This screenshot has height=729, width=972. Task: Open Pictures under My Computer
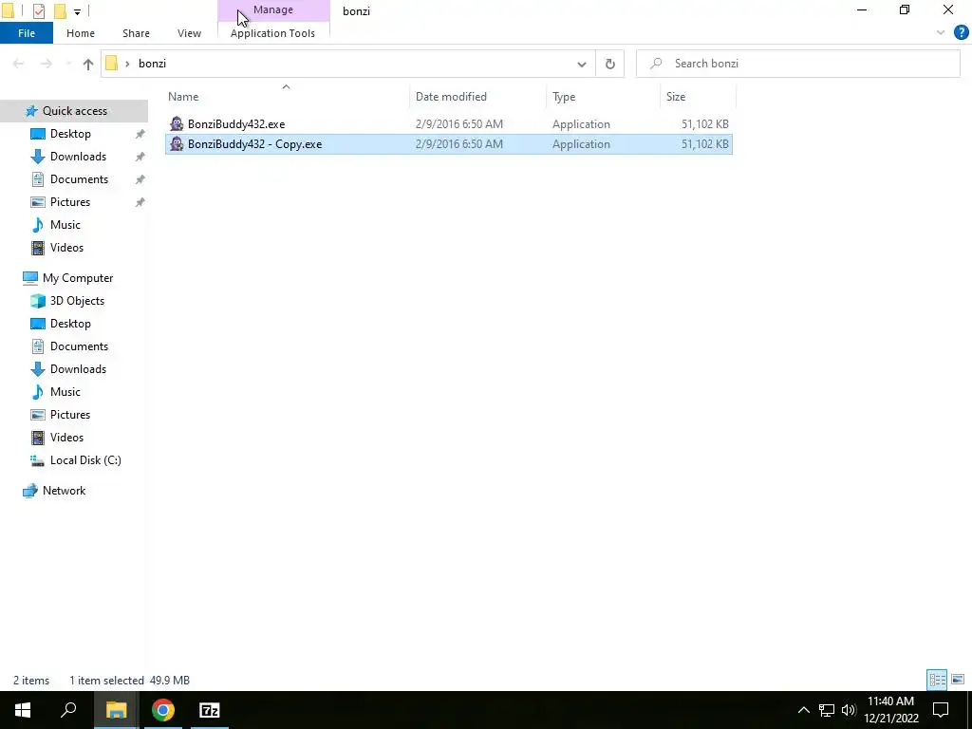[x=70, y=415]
